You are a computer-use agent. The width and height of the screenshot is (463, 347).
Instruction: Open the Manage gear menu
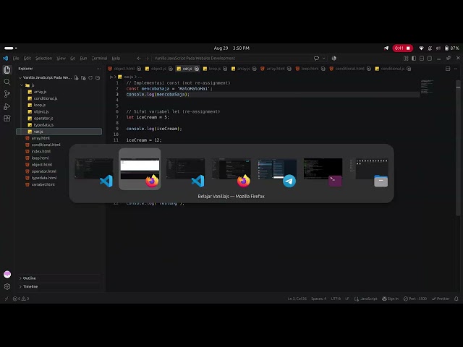pos(7,286)
